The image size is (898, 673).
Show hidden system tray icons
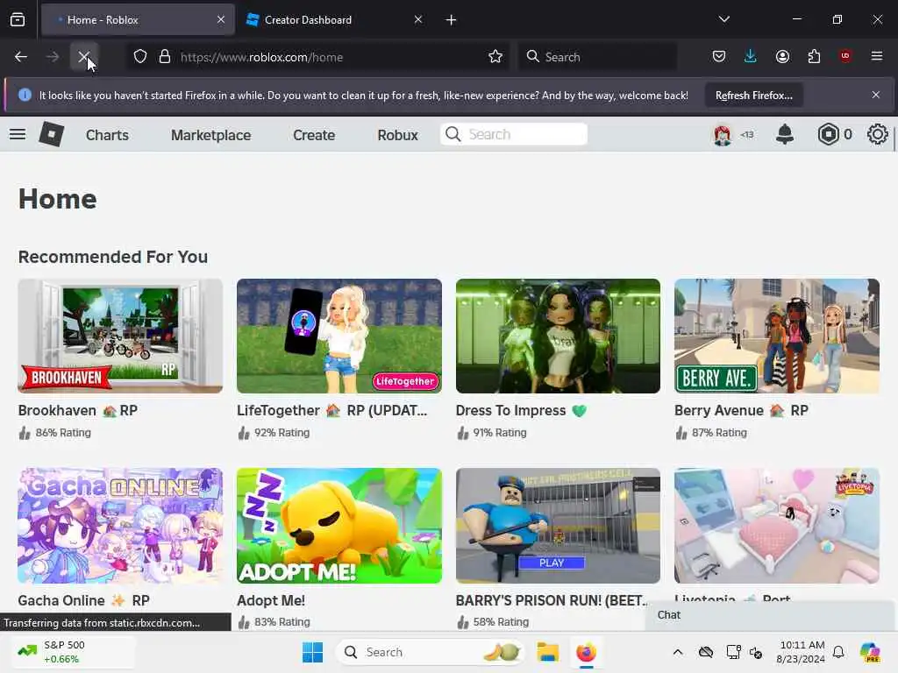[x=678, y=652]
